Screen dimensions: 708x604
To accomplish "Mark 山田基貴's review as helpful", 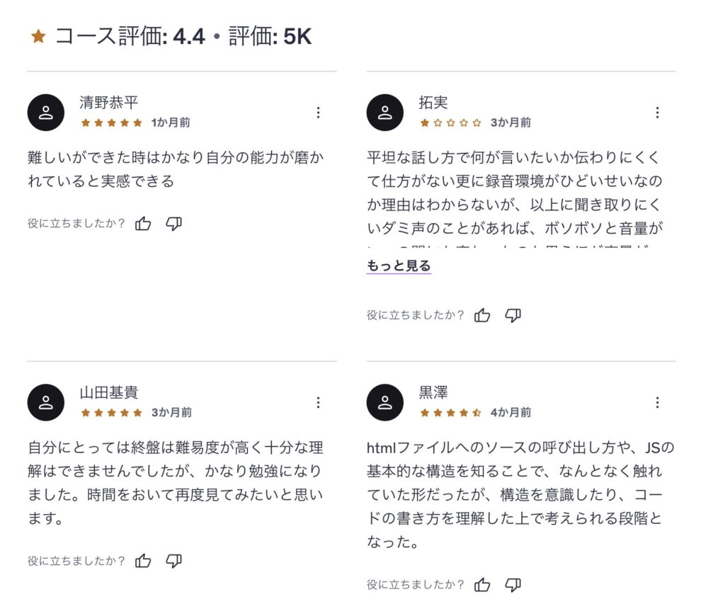I will point(143,561).
